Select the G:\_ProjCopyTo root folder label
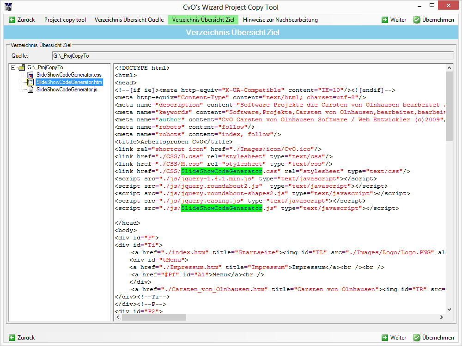Screen dimensions: 462x346 coord(45,67)
